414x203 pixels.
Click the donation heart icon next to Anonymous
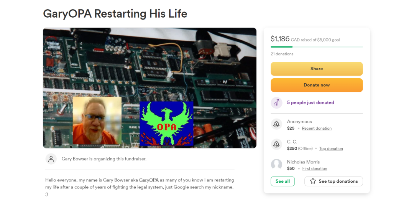pos(276,124)
